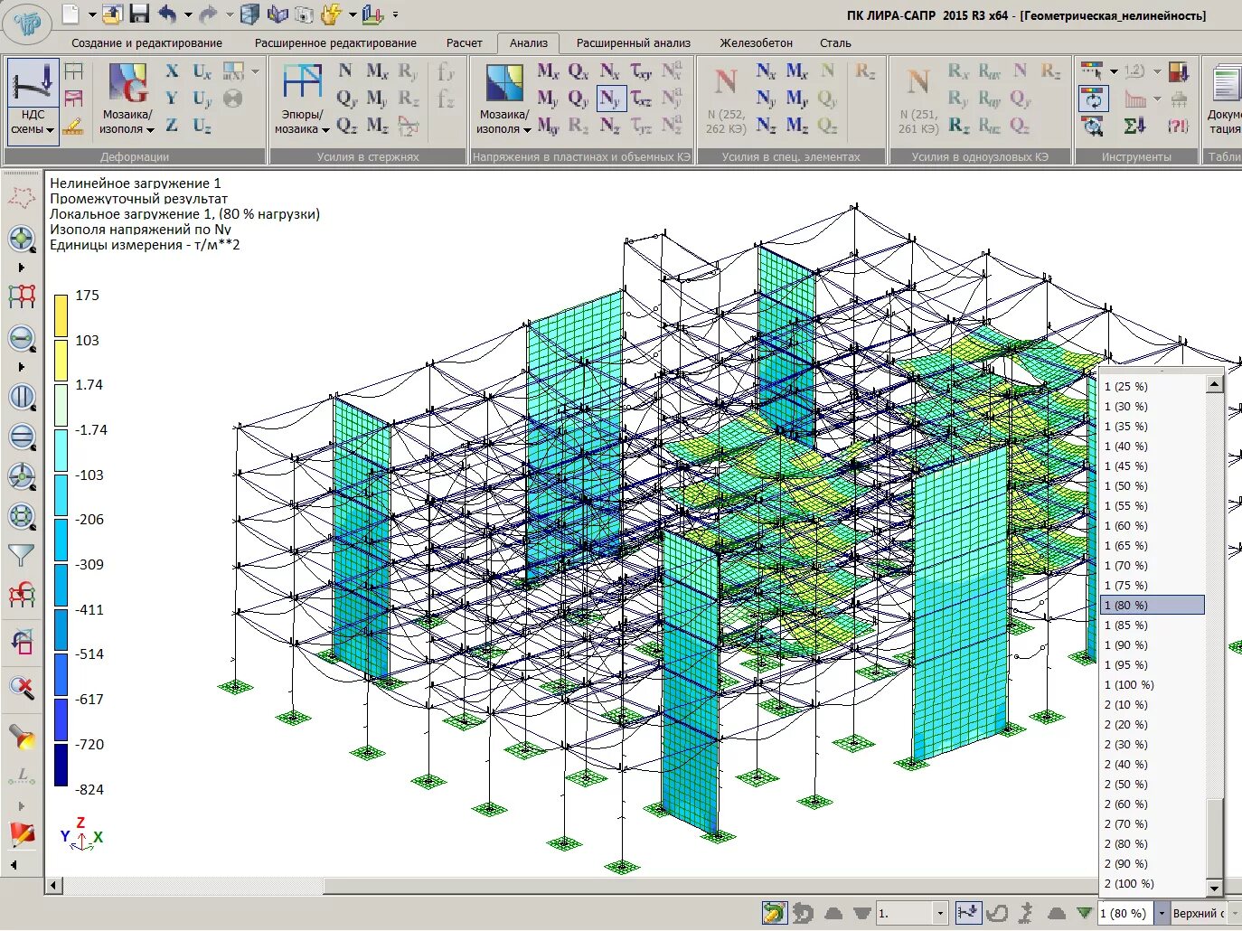Show axial force N diagram for bars
1242x931 pixels.
[x=345, y=71]
